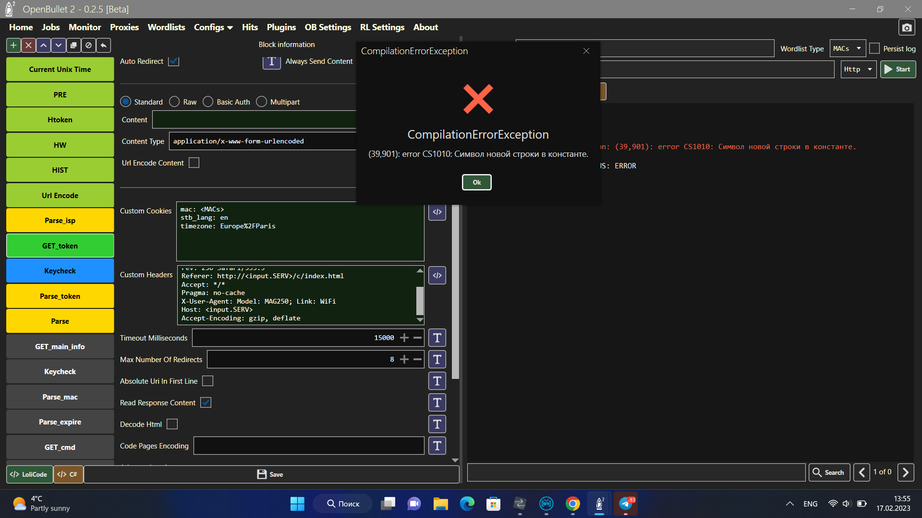The image size is (922, 518).
Task: Click Ok in the error dialog
Action: 476,182
